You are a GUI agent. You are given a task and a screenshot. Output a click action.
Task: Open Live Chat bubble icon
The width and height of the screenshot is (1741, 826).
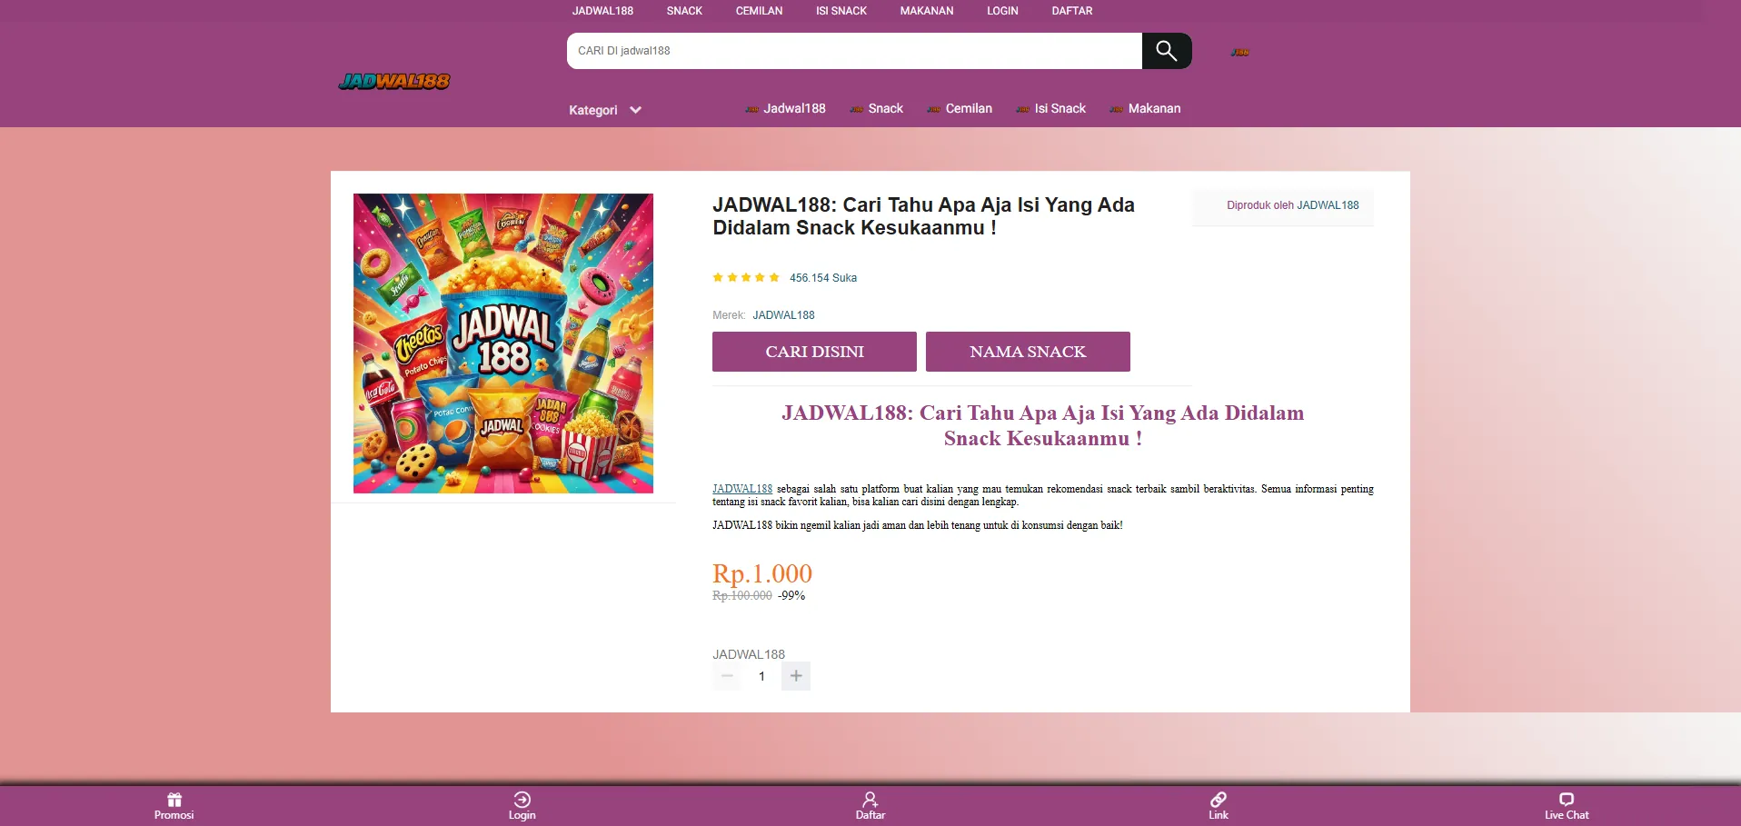pyautogui.click(x=1566, y=800)
